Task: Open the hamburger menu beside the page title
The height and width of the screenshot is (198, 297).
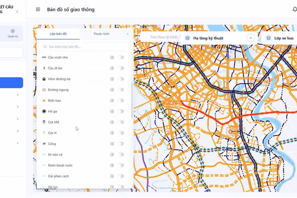Action: [38, 9]
